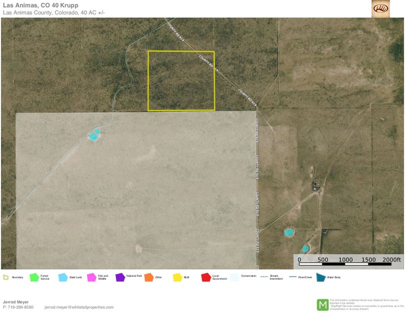This screenshot has height=312, width=405.
Task: Click the yellow BLM legend swatch
Action: 177,277
